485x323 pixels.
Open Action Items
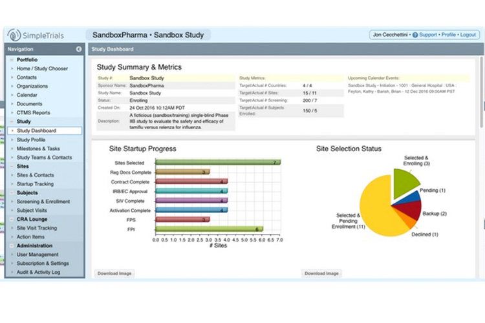point(30,237)
